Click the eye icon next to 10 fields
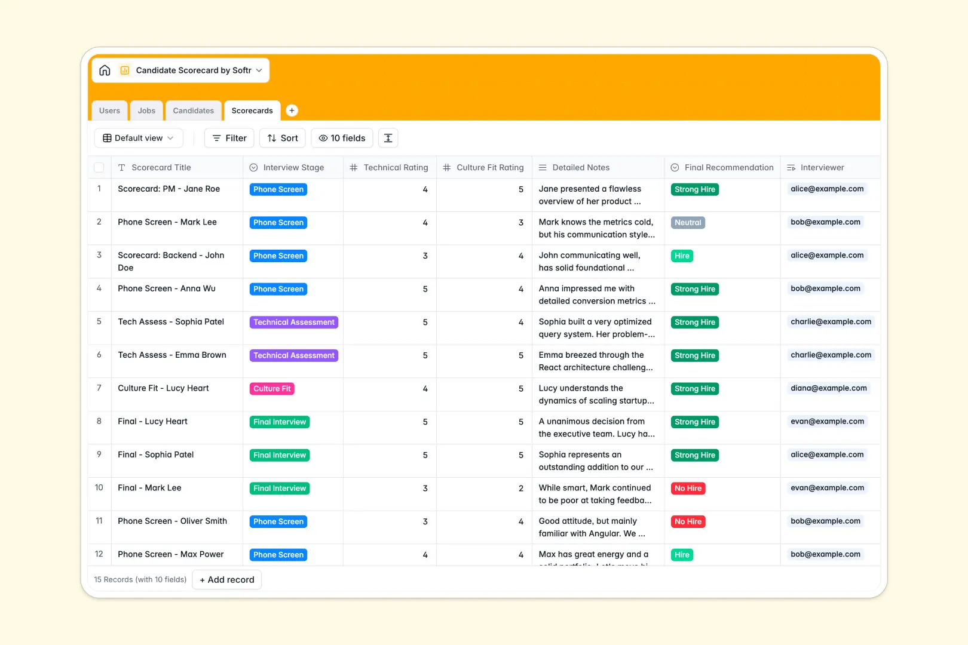The width and height of the screenshot is (968, 645). pyautogui.click(x=323, y=138)
